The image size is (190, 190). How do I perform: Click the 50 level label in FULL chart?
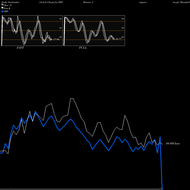123,28
